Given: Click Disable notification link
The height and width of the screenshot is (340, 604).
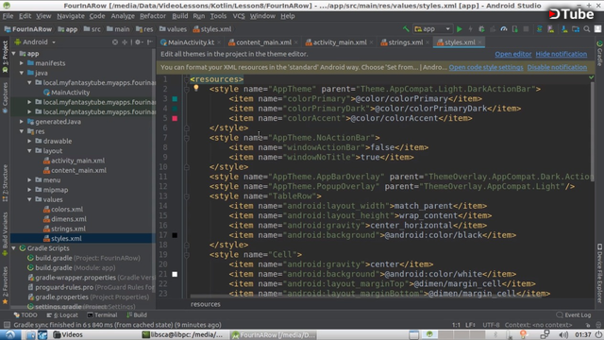Looking at the screenshot, I should pyautogui.click(x=557, y=67).
